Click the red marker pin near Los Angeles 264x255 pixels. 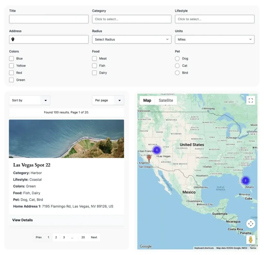pos(149,158)
